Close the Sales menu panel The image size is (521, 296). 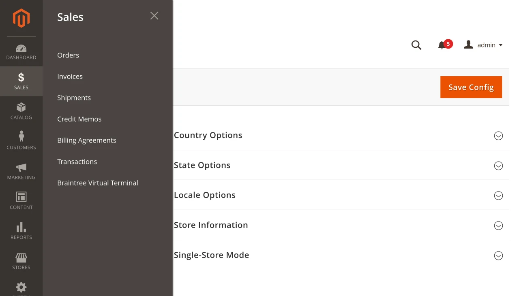(x=154, y=16)
